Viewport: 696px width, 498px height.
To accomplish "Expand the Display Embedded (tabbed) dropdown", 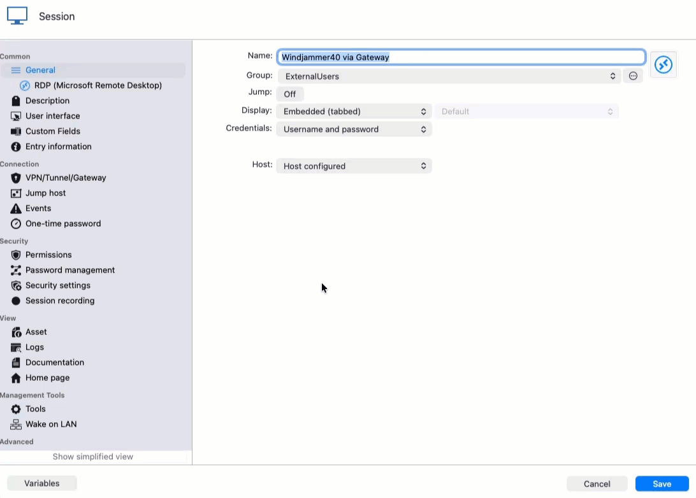I will point(354,111).
